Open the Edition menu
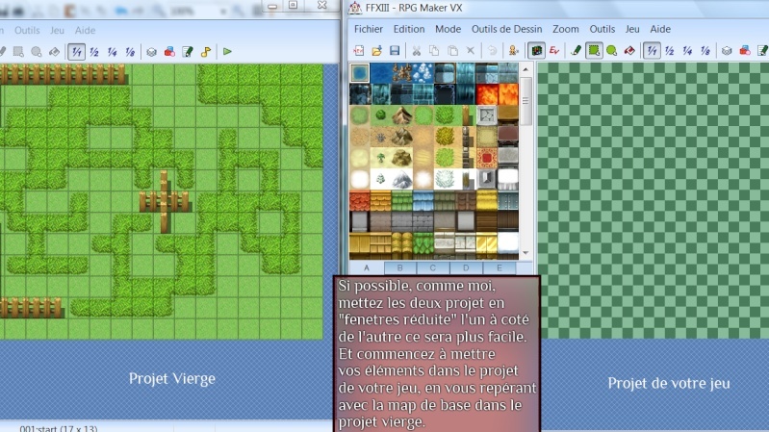The width and height of the screenshot is (769, 432). 408,29
